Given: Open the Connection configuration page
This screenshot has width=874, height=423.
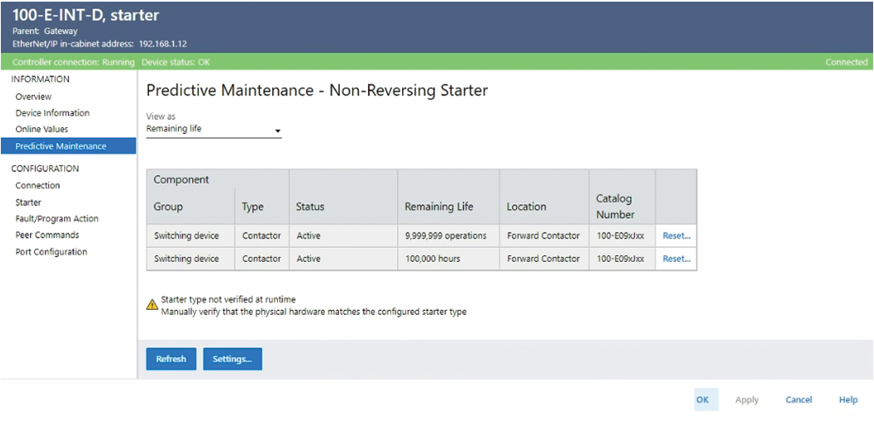Looking at the screenshot, I should coord(37,185).
